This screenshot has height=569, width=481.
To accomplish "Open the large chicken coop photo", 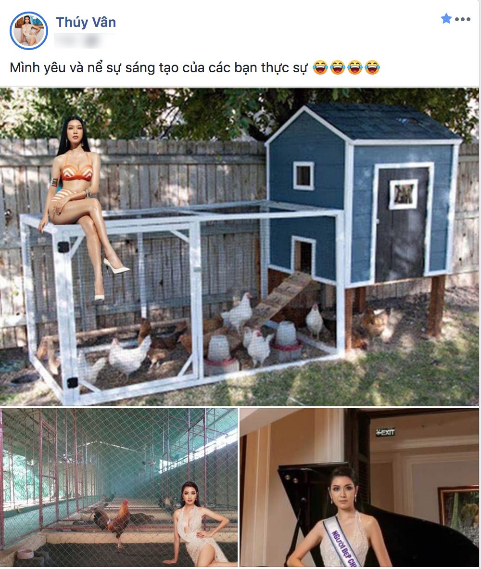I will tap(240, 247).
